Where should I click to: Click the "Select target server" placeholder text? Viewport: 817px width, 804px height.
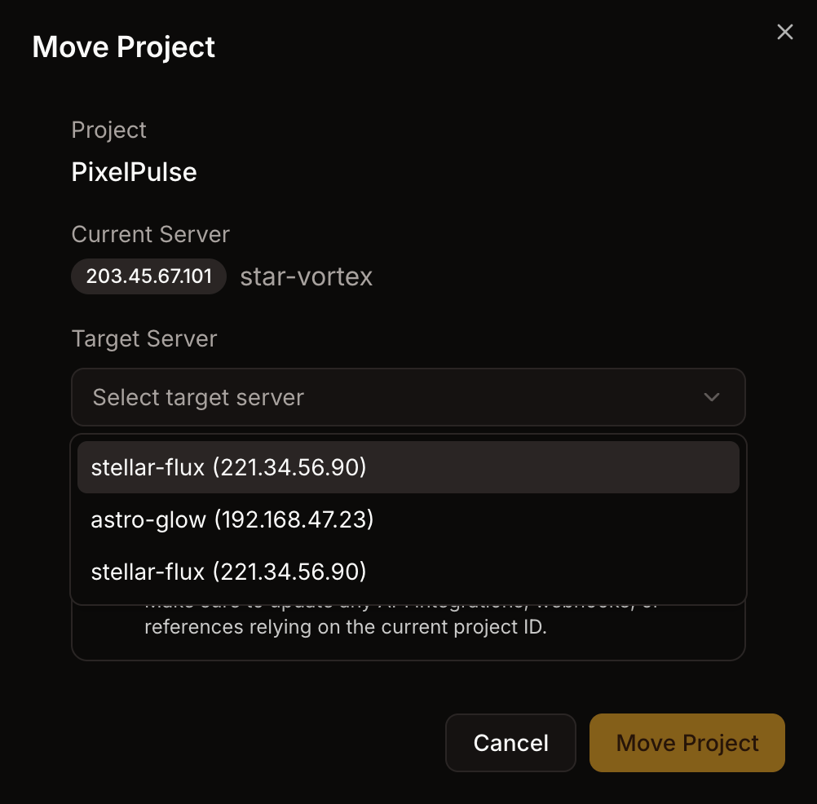(198, 397)
